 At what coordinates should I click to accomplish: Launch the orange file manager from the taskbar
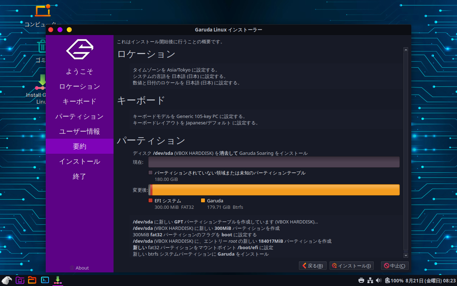click(32, 280)
